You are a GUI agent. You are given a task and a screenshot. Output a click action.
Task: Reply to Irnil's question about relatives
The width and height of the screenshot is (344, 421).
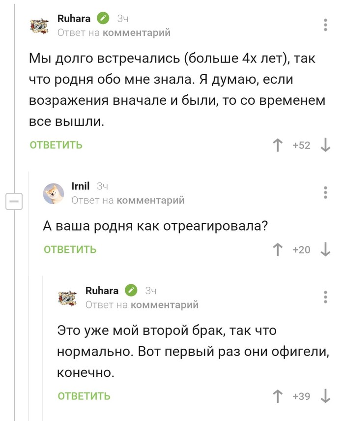70,249
